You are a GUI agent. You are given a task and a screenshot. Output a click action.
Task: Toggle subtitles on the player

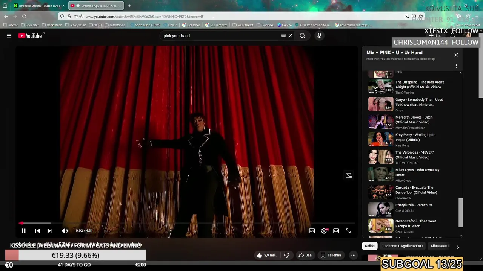(312, 231)
